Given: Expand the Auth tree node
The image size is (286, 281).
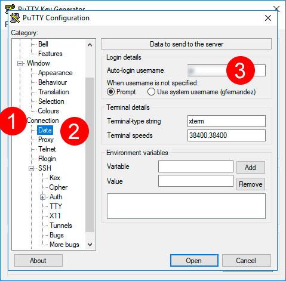Looking at the screenshot, I should [x=42, y=197].
